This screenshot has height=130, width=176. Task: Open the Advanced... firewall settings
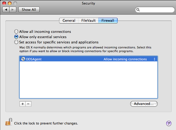tap(144, 104)
